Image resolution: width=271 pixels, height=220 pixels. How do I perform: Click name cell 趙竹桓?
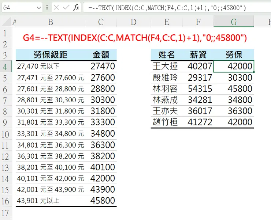pos(166,122)
